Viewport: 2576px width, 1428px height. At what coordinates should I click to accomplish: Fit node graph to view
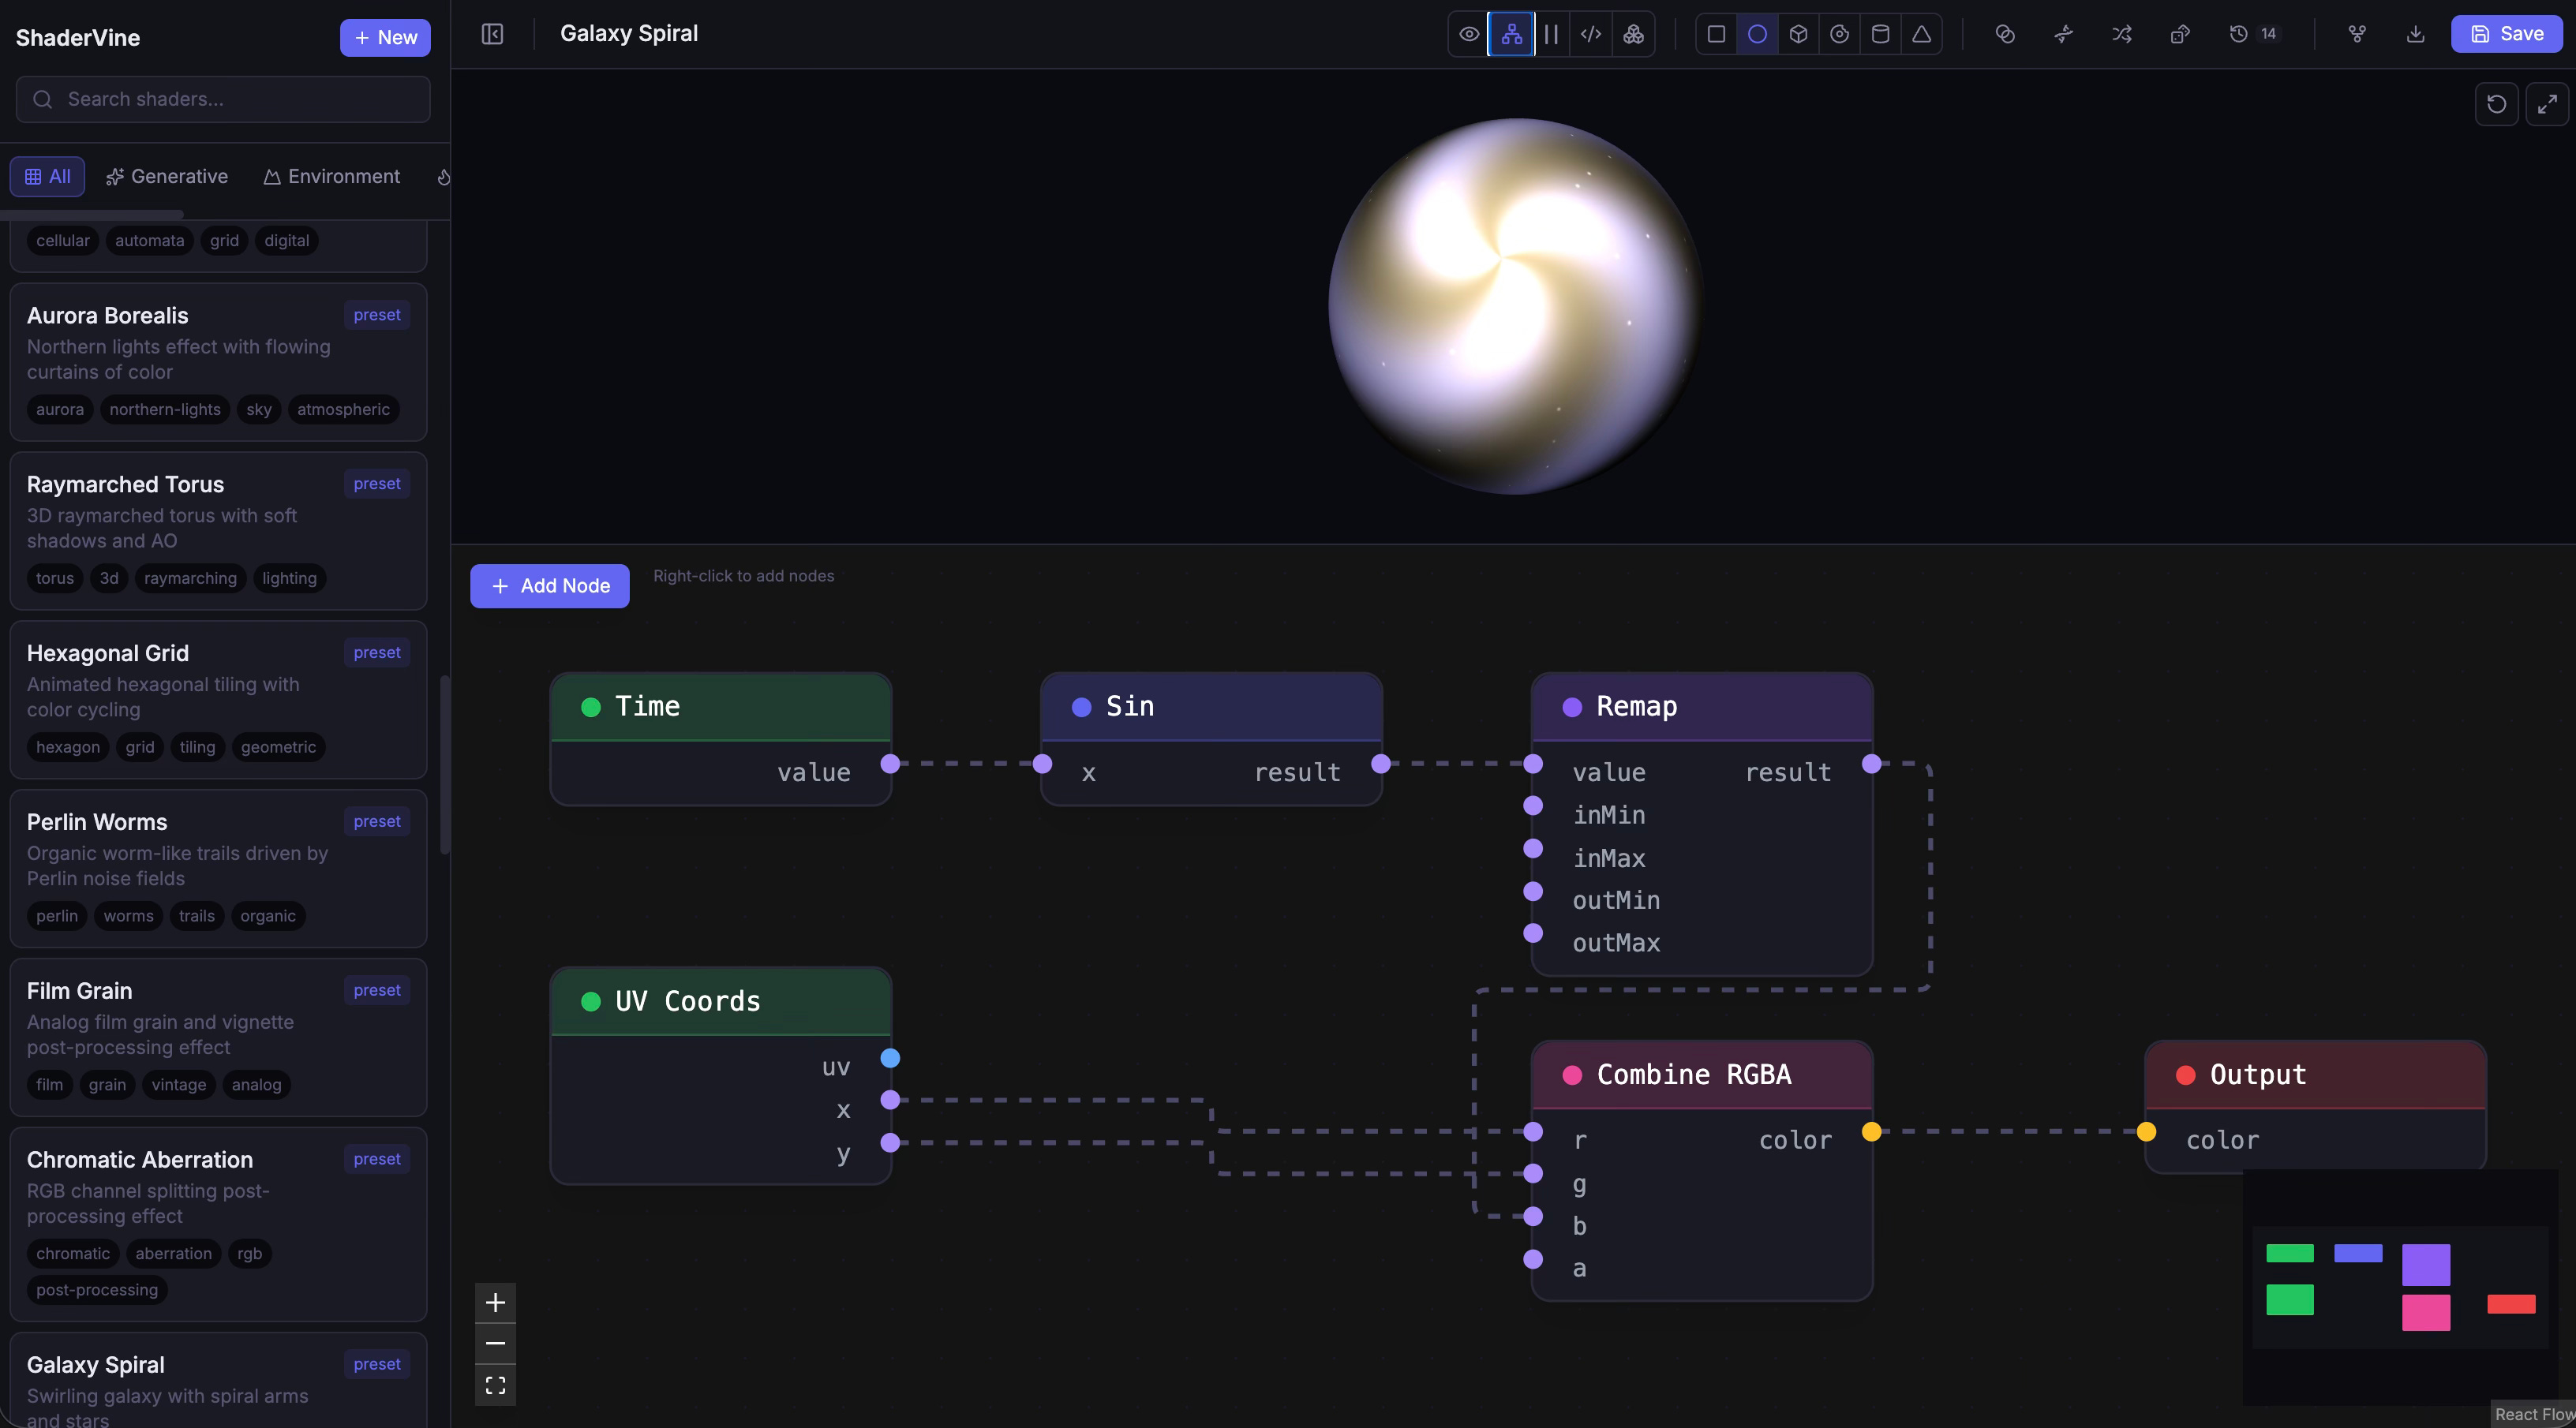tap(495, 1385)
